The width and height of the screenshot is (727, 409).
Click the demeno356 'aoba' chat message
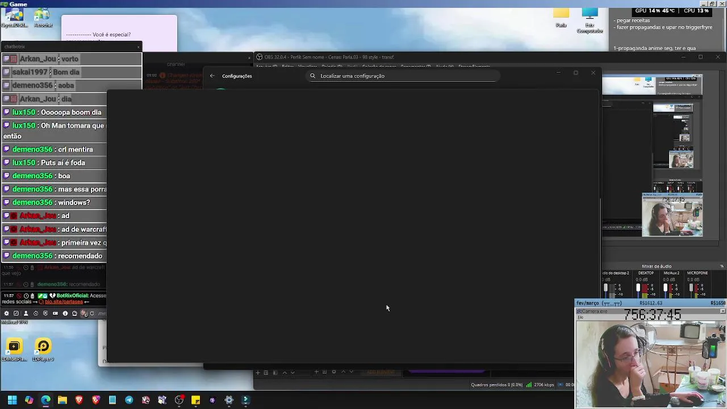tap(72, 85)
